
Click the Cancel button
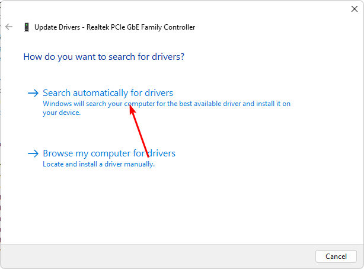tap(336, 256)
